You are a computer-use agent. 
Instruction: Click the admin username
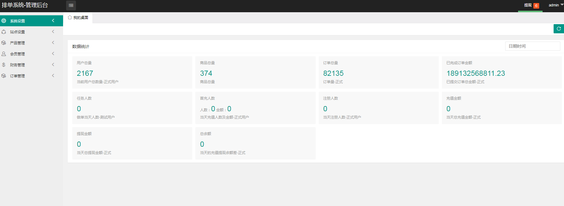554,5
